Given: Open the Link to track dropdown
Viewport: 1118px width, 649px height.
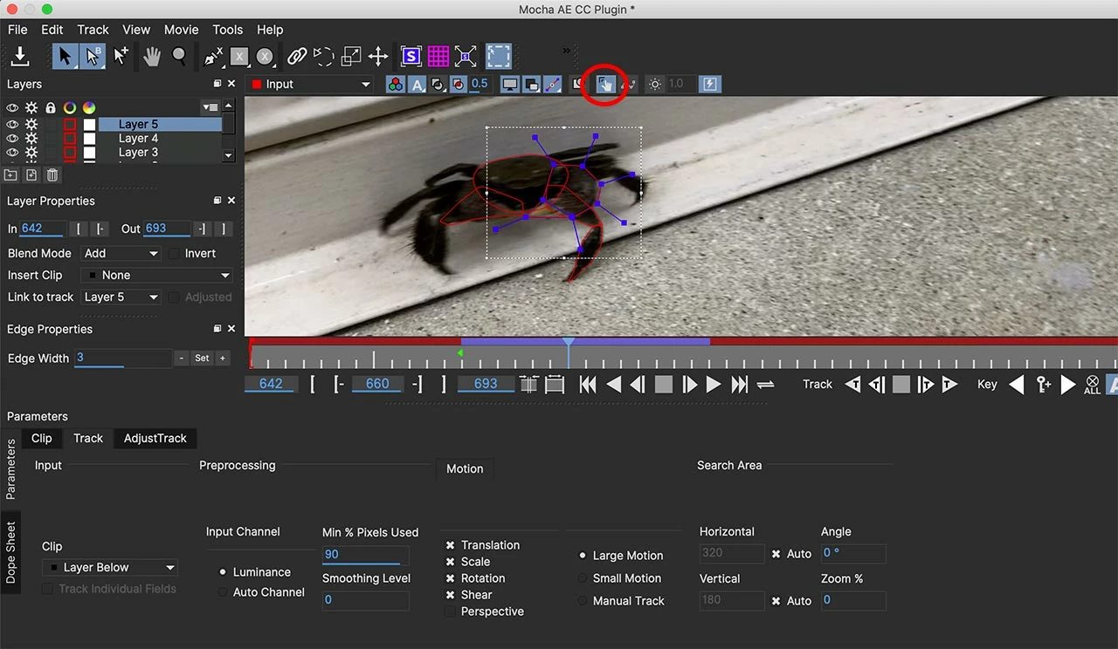Looking at the screenshot, I should point(121,297).
